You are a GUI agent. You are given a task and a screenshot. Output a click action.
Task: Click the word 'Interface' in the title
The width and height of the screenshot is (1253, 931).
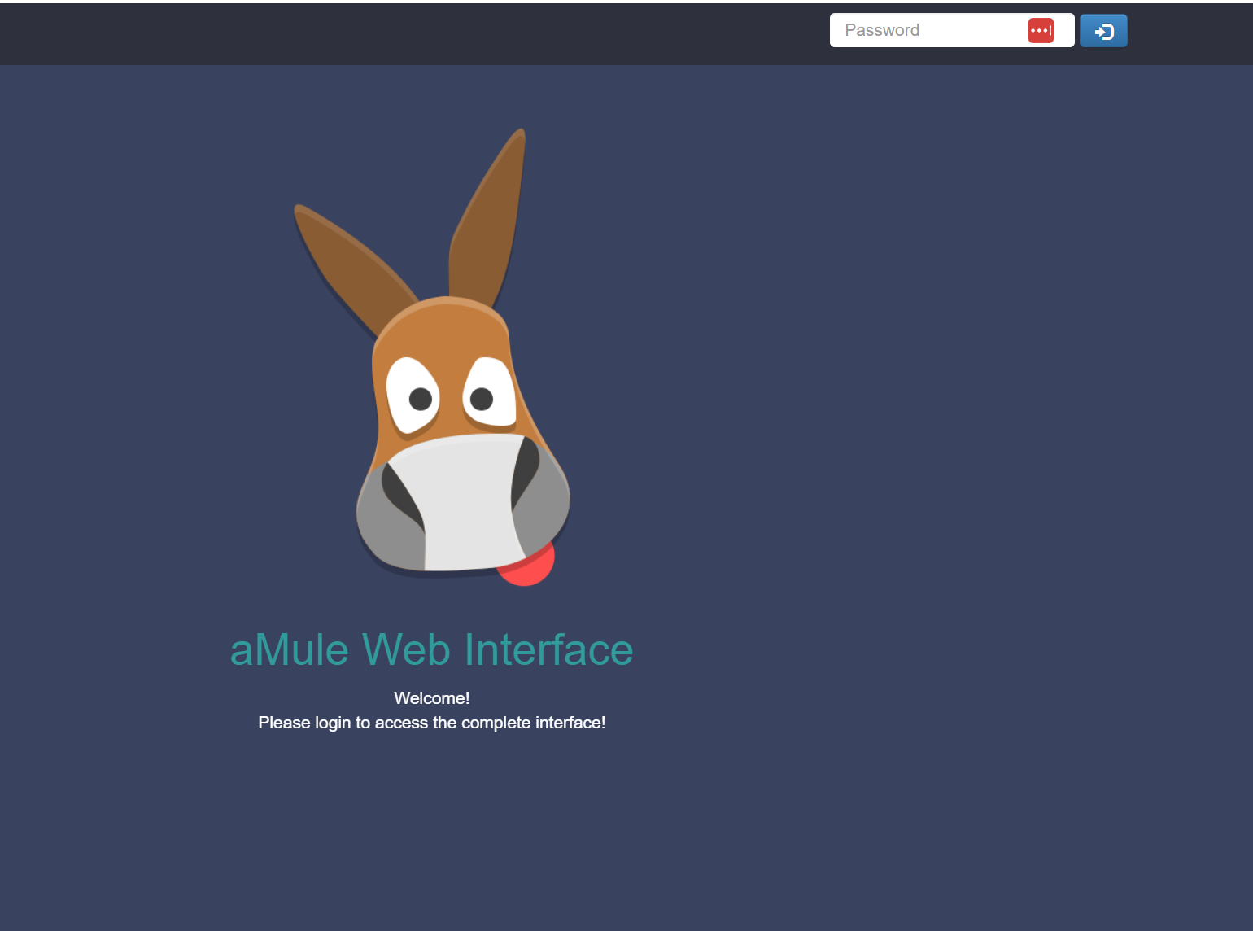point(548,649)
